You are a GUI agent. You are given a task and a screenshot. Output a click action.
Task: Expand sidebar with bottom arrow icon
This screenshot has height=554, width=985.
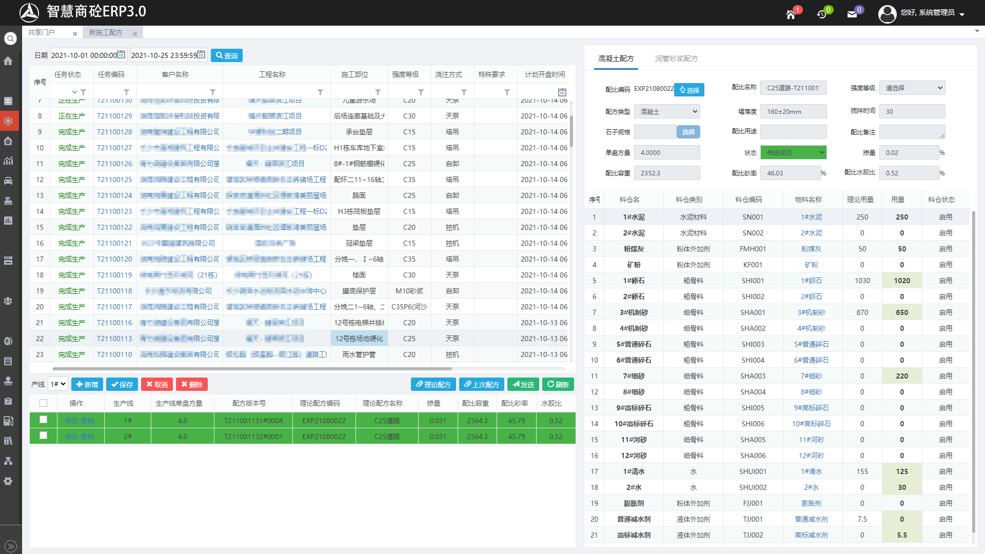point(11,546)
